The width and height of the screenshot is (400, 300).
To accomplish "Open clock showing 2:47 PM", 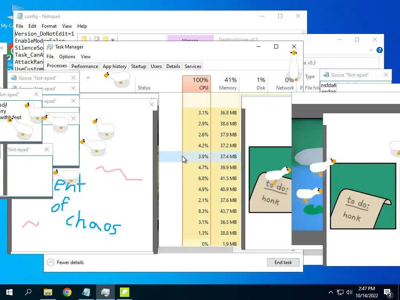I will click(x=366, y=292).
